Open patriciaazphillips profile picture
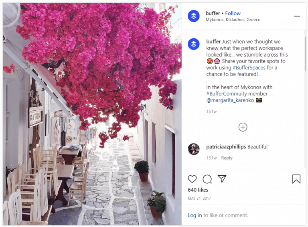Viewport: 308px width, 227px height. (x=193, y=149)
